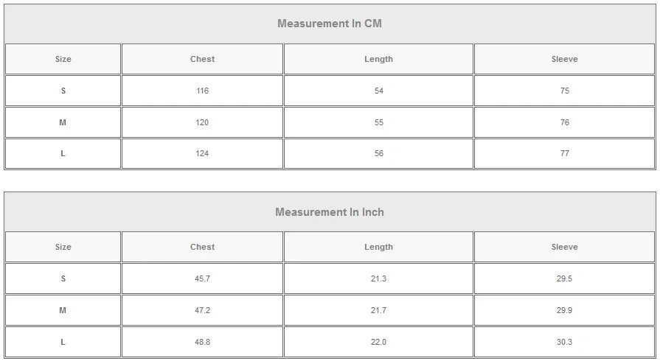This screenshot has height=361, width=660.
Task: Click the cell showing 21.3
Action: coord(378,279)
